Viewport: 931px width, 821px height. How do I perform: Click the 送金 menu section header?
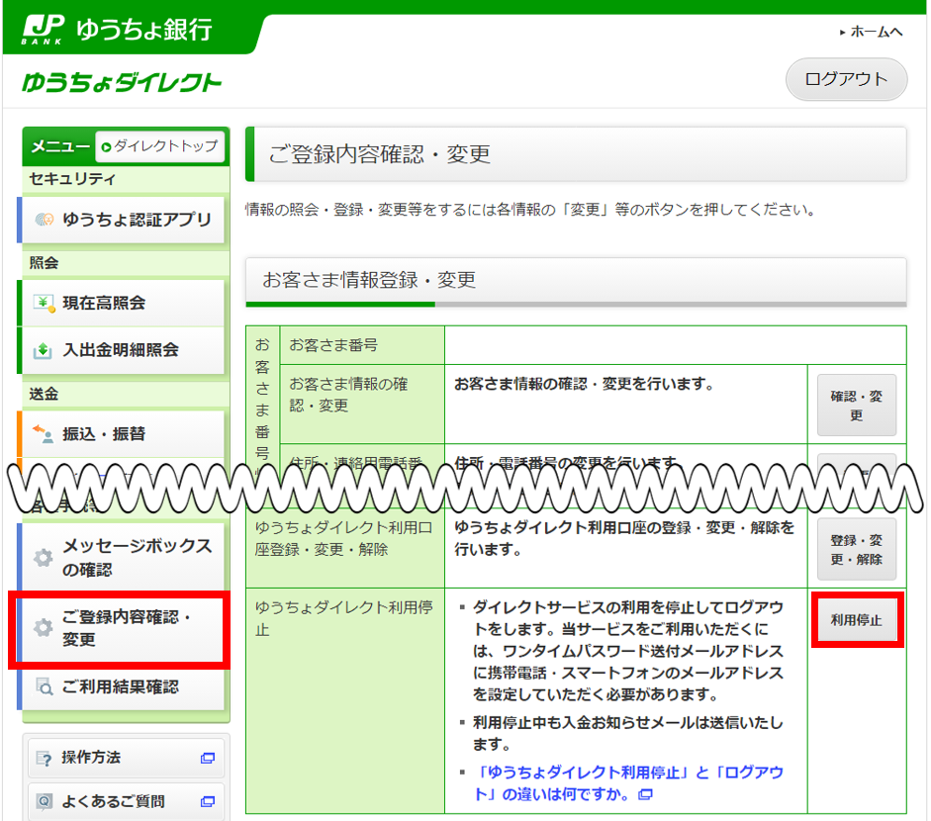(126, 394)
